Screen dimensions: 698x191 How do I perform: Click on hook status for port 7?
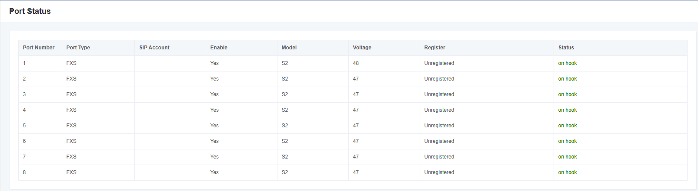[568, 157]
